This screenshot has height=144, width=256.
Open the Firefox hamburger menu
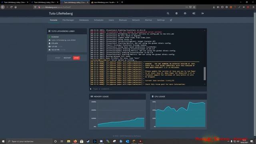tap(253, 7)
